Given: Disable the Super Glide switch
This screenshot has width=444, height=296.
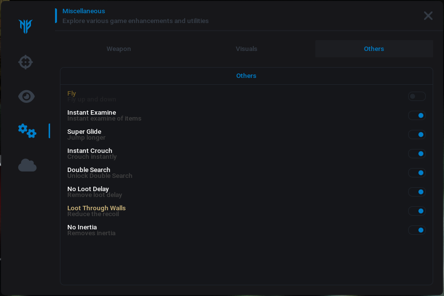Looking at the screenshot, I should pyautogui.click(x=416, y=135).
